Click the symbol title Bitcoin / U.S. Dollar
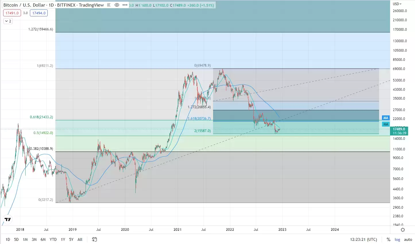The width and height of the screenshot is (415, 244). [24, 5]
